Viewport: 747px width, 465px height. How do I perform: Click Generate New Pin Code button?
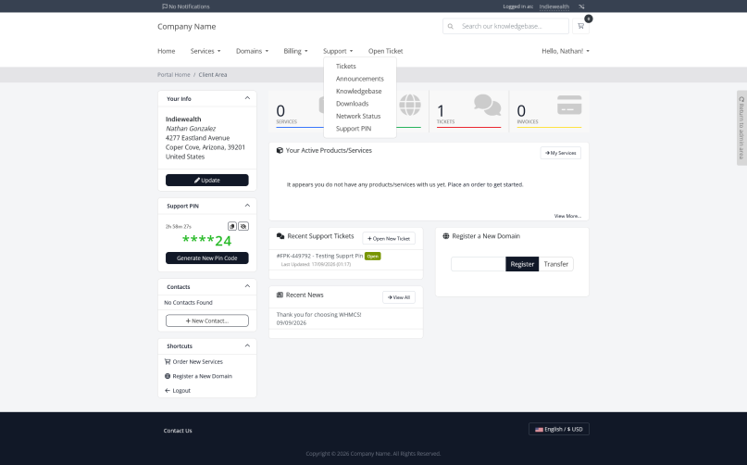point(206,258)
